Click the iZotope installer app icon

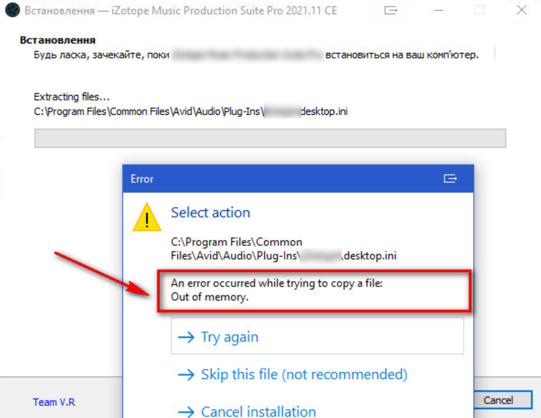13,10
